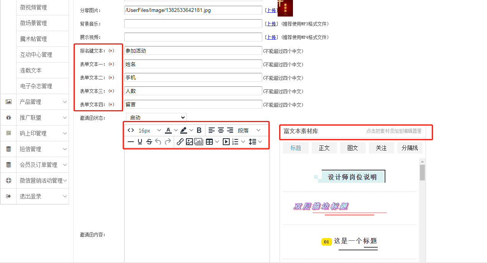Open 微场景管理 in the sidebar
487x263 pixels.
click(34, 23)
